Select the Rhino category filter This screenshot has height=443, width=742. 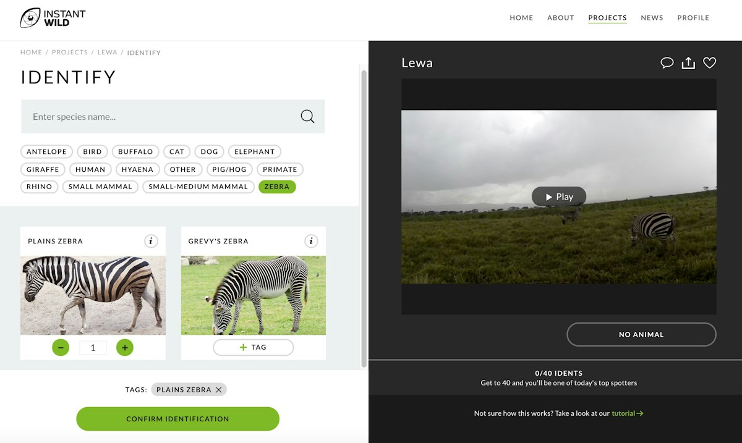39,187
